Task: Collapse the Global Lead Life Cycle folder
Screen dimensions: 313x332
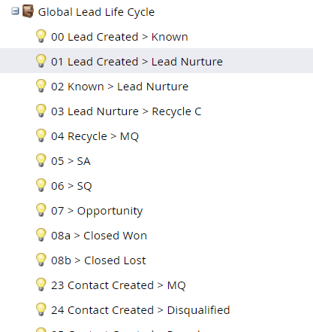Action: click(x=15, y=11)
